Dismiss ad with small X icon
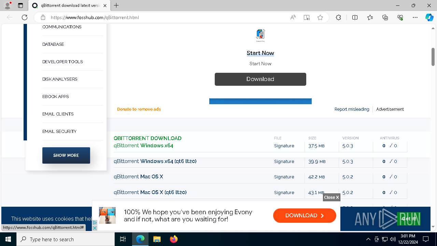This screenshot has width=437, height=246. click(x=95, y=228)
